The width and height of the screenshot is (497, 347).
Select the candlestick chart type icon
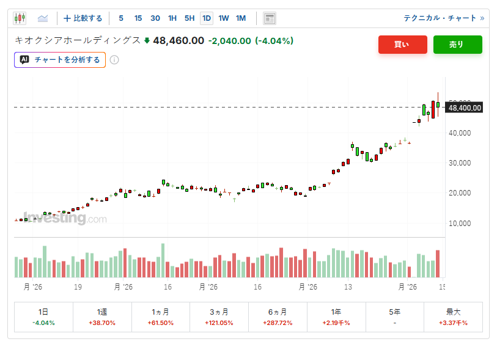tap(20, 18)
